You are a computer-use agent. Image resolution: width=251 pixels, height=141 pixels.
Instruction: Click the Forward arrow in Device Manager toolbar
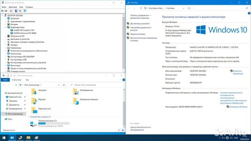pos(6,11)
